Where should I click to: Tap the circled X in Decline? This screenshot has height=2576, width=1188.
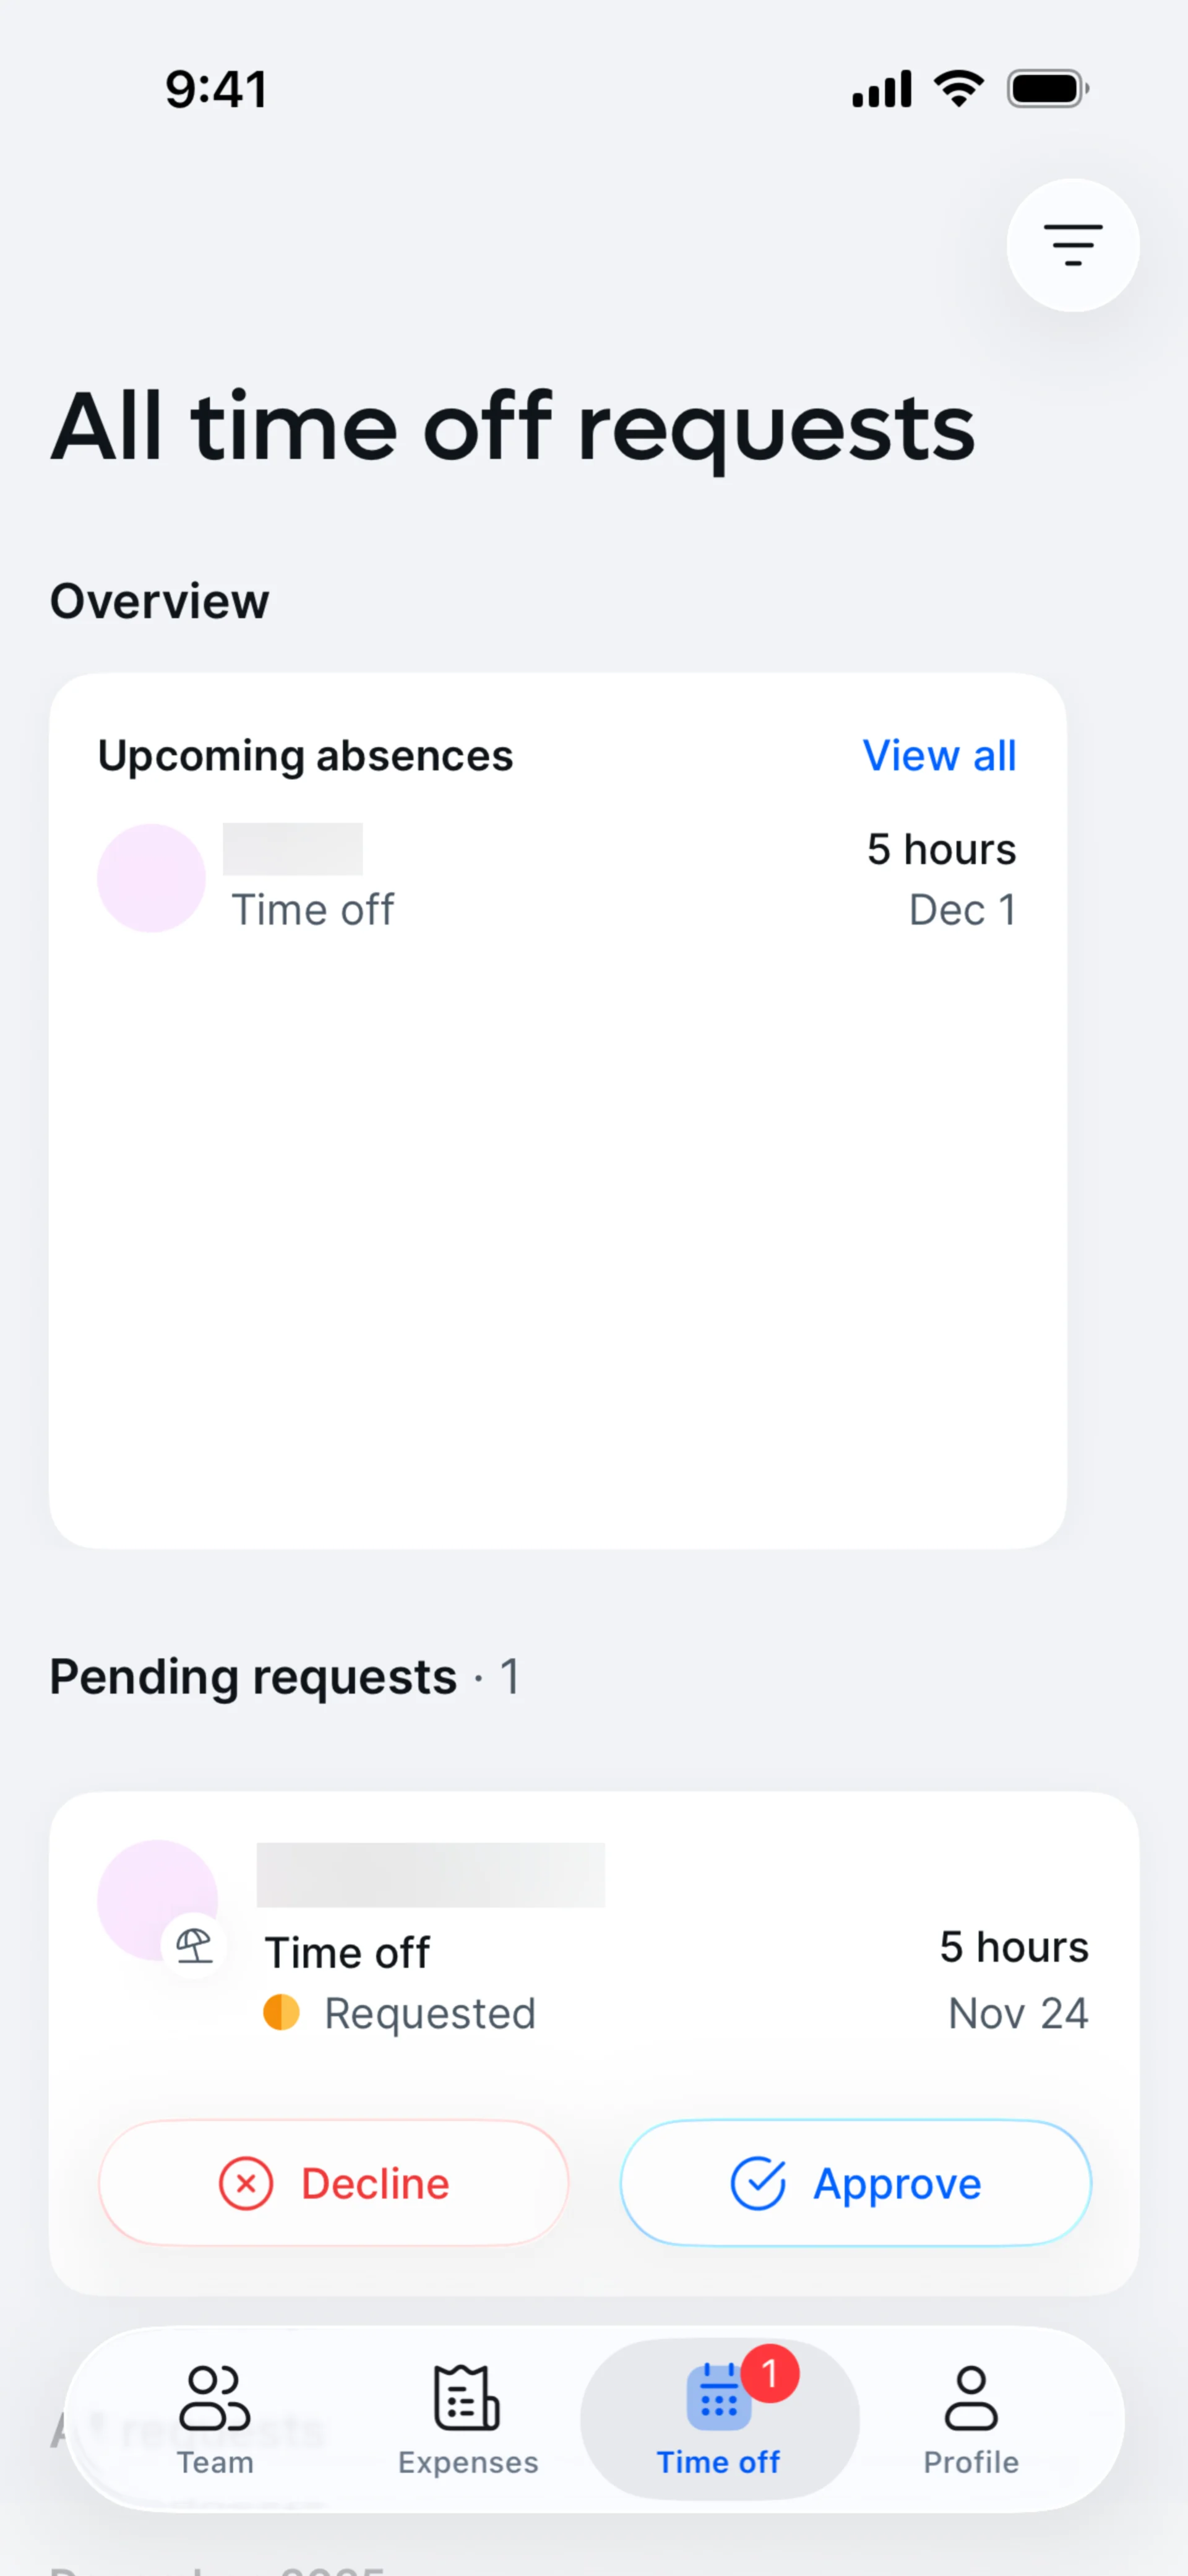point(246,2183)
